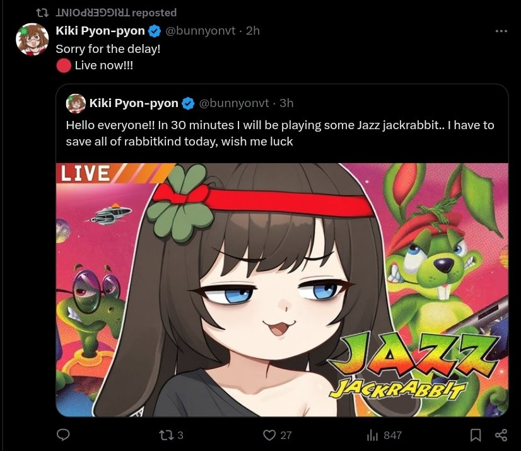Click the small avatar in the quoted tweet
The image size is (521, 451).
(x=76, y=103)
